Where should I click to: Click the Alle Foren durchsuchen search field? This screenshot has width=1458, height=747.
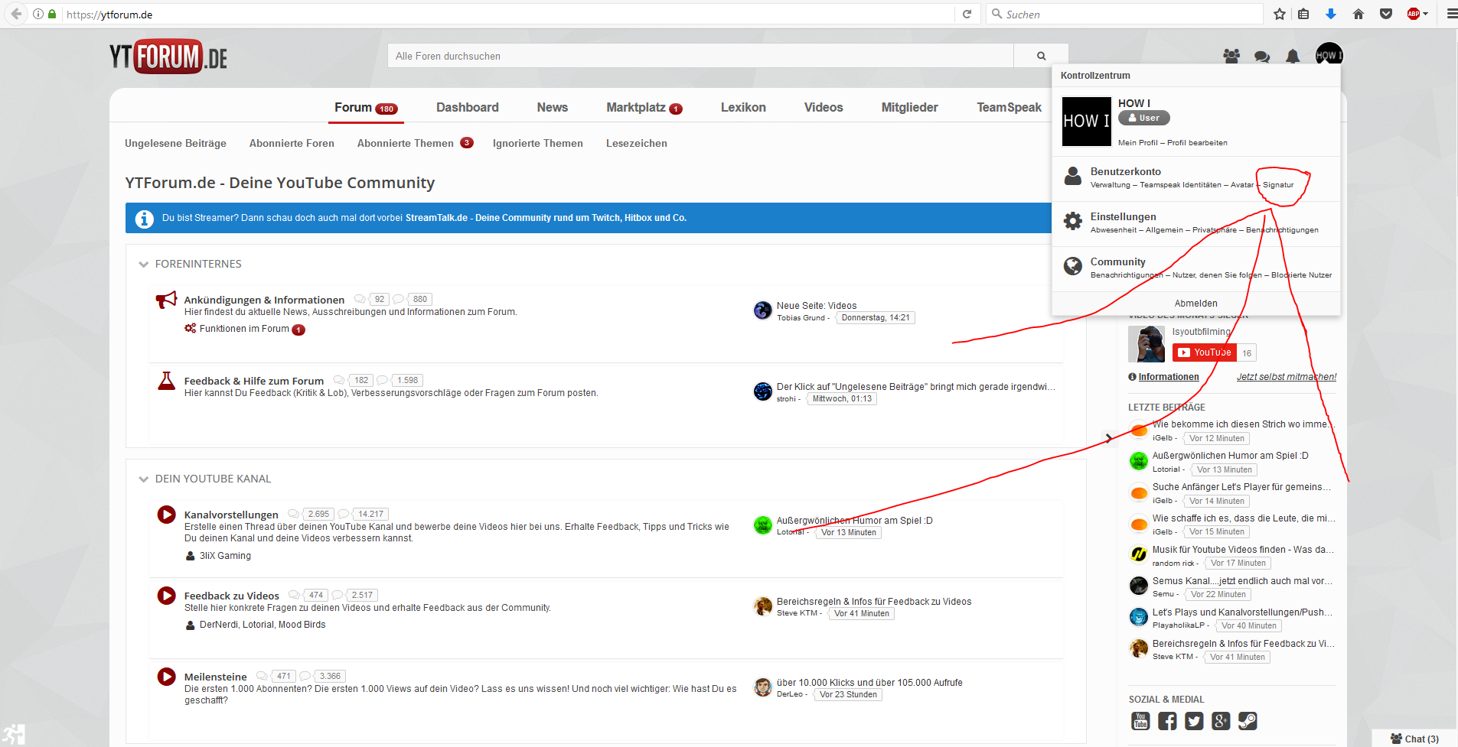pyautogui.click(x=700, y=56)
